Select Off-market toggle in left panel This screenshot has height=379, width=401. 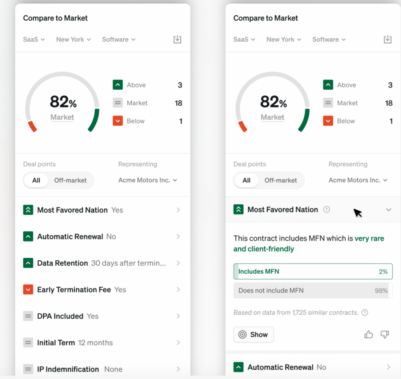[x=70, y=180]
